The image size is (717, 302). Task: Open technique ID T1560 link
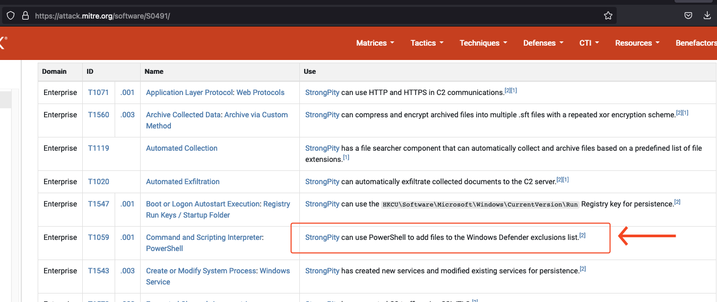99,115
